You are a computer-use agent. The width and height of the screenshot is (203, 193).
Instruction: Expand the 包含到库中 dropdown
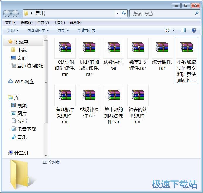(38, 30)
